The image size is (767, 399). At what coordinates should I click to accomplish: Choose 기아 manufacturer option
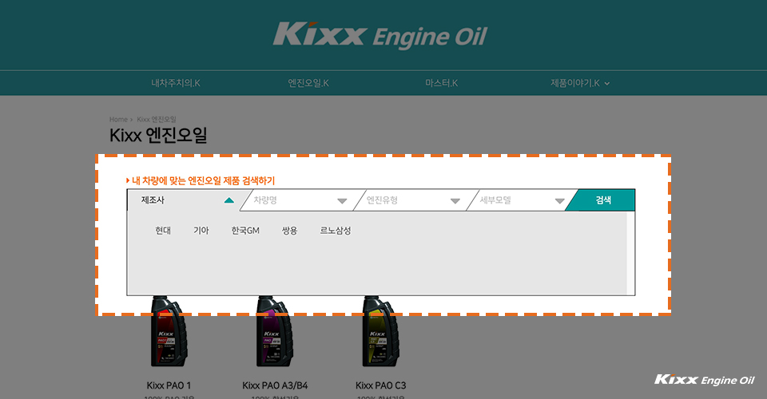click(x=201, y=231)
